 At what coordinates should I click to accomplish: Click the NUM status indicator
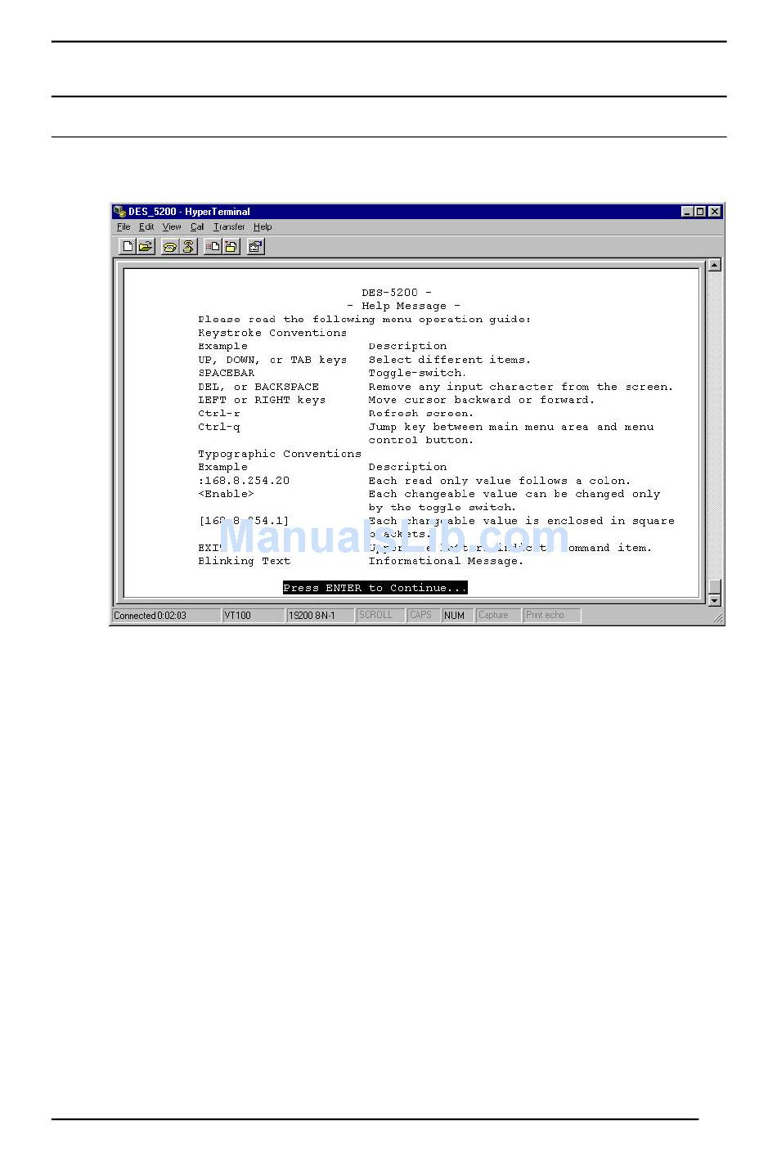point(457,615)
